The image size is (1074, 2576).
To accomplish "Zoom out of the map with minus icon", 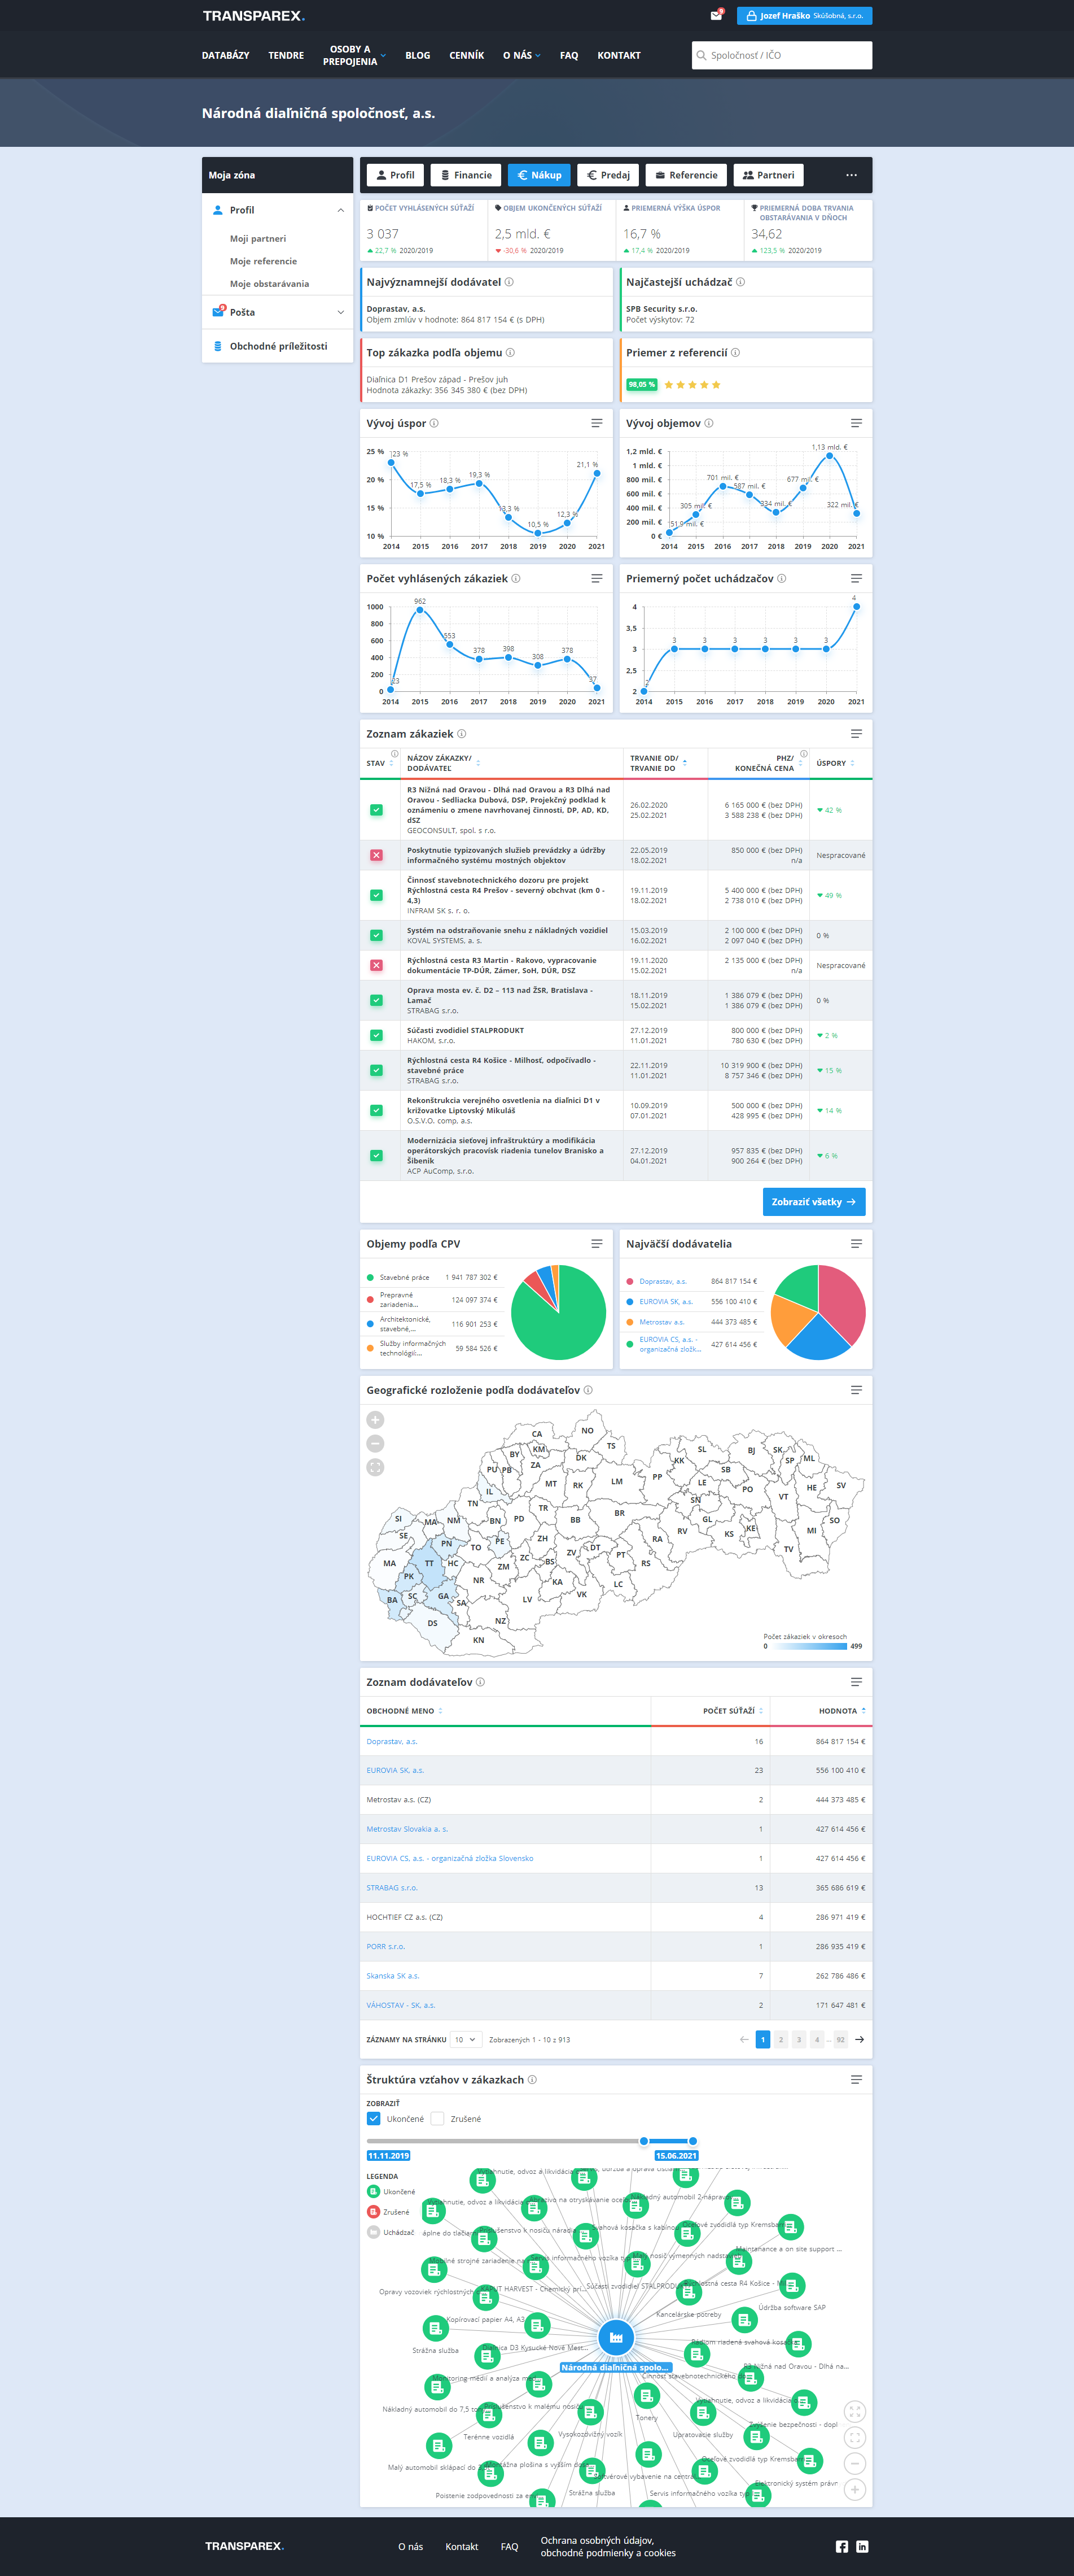I will (x=376, y=1443).
